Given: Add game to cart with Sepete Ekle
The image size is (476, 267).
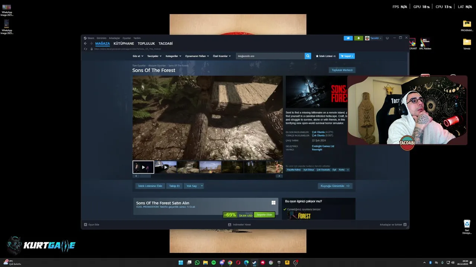Looking at the screenshot, I should coord(264,215).
